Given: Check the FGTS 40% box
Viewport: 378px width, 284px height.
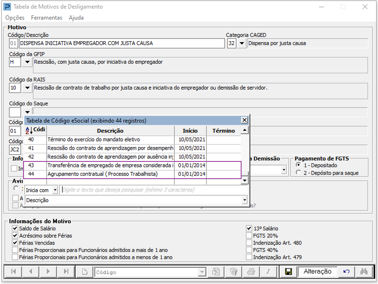Looking at the screenshot, I should click(x=249, y=250).
